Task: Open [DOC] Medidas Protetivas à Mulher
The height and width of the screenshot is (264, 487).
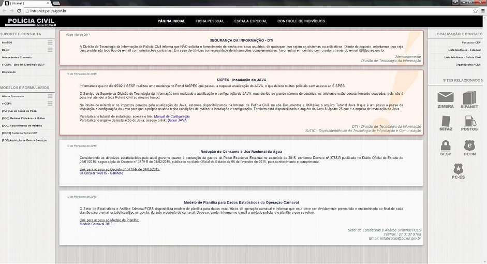Action: pos(24,119)
